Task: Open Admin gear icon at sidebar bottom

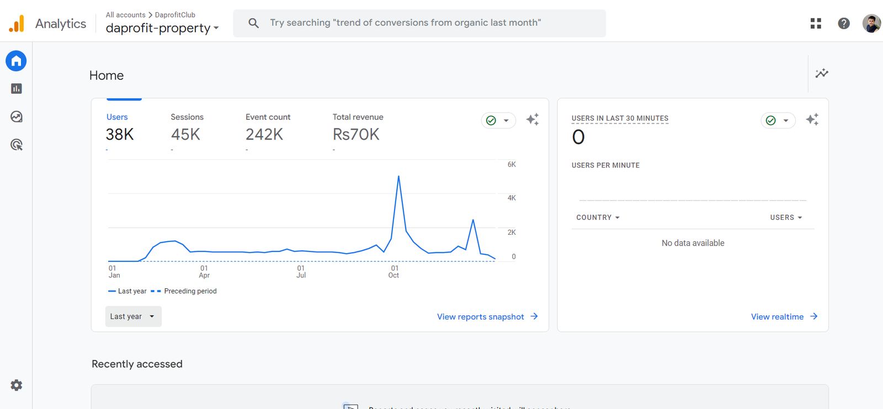Action: pyautogui.click(x=17, y=385)
